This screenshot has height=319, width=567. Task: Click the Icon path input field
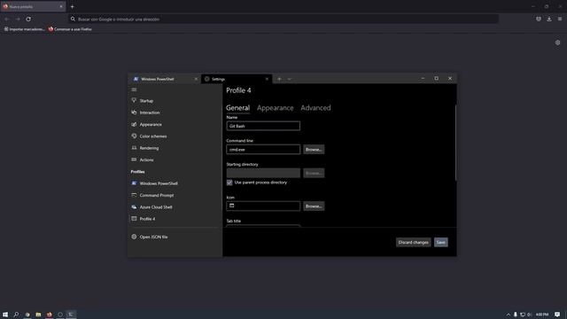coord(263,206)
